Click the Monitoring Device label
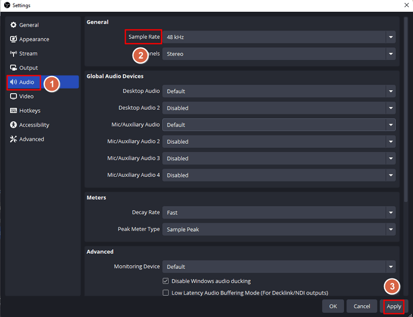 click(x=137, y=266)
